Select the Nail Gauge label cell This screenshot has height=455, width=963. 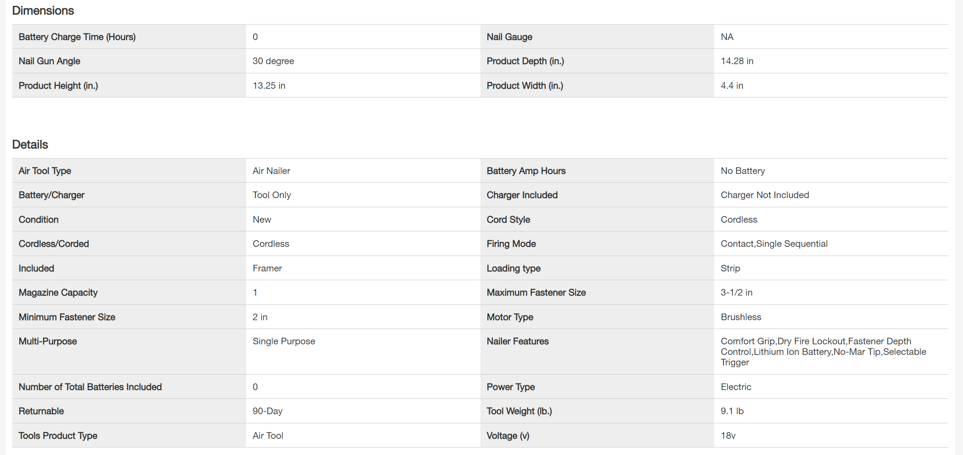[x=509, y=37]
